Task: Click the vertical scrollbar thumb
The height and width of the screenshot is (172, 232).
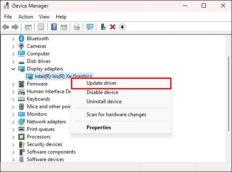Action: pos(229,94)
